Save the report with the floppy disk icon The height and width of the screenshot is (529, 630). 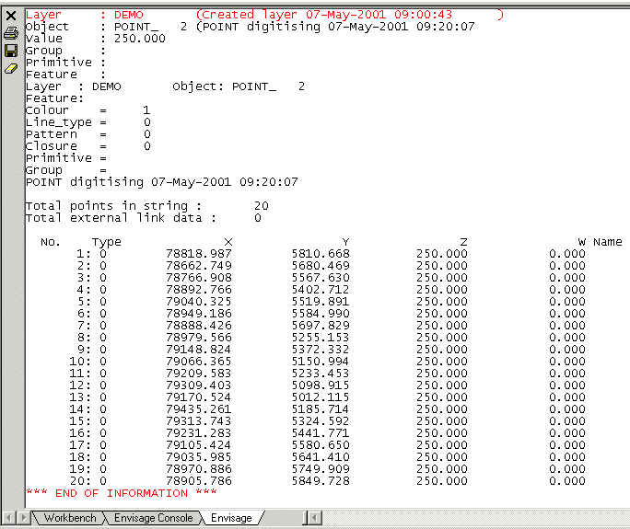click(11, 51)
